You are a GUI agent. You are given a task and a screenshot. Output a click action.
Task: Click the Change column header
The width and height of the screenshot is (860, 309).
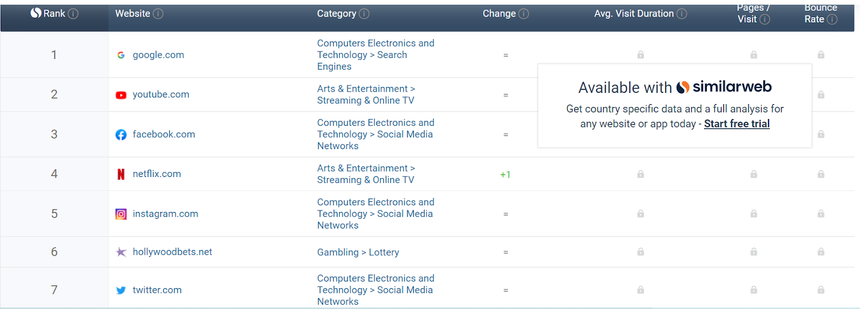tap(499, 14)
